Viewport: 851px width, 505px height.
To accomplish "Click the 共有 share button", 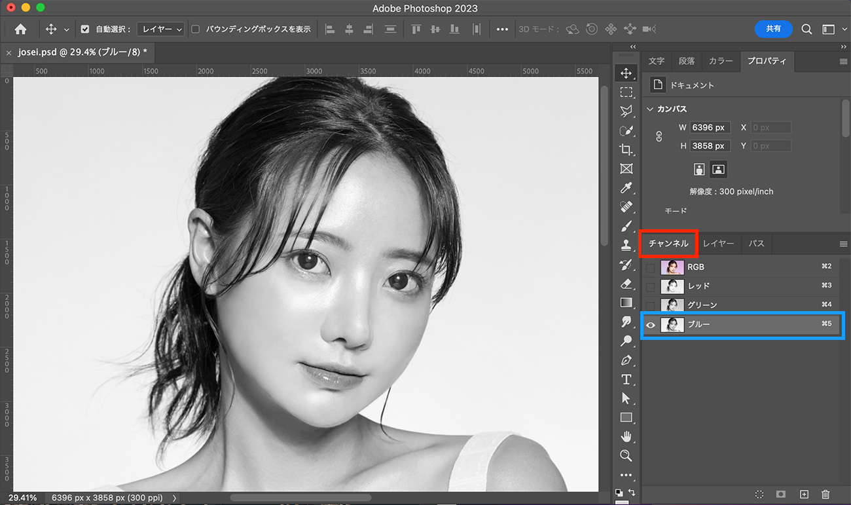I will 774,29.
